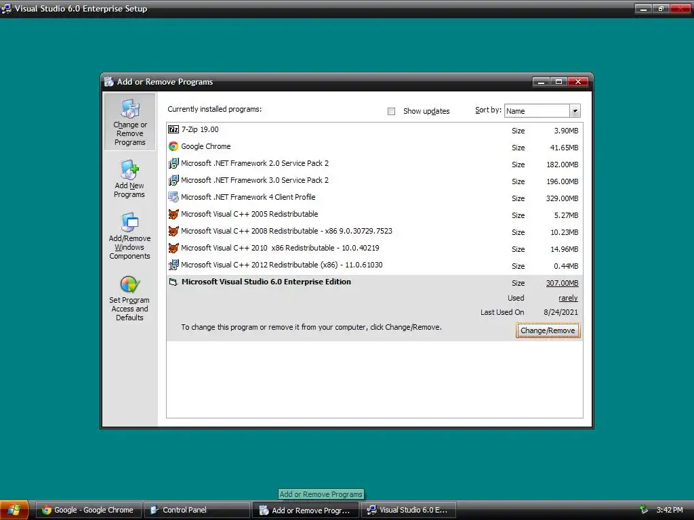The height and width of the screenshot is (520, 694).
Task: Click Add or Remove Programs title bar icon
Action: [x=109, y=82]
